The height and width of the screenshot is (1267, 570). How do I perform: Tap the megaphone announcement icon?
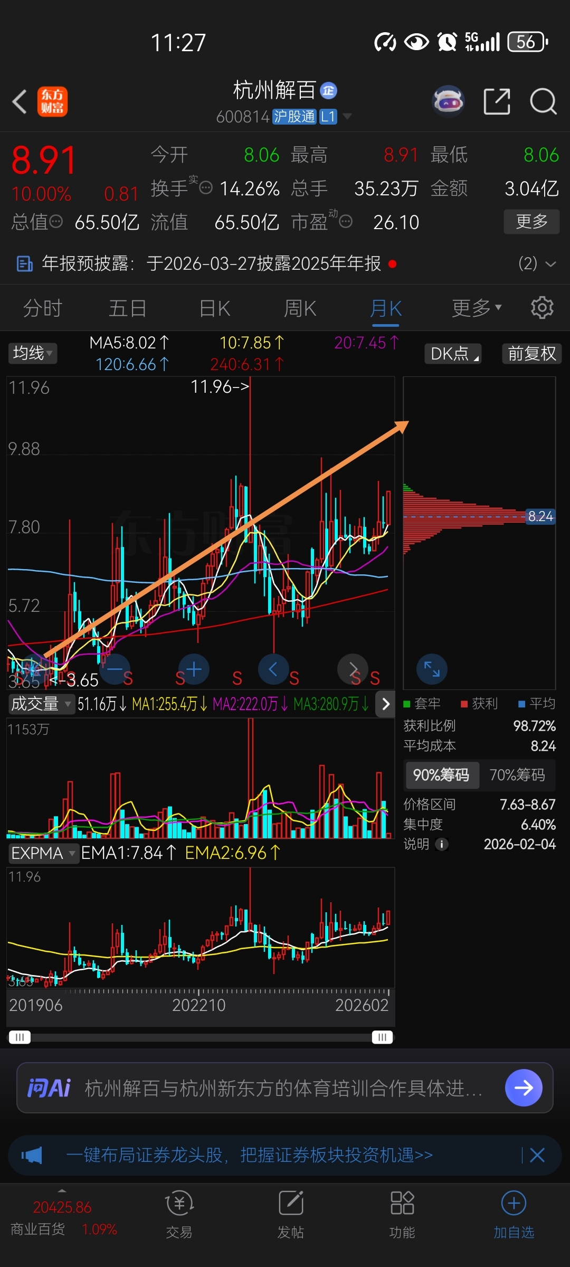tap(32, 1155)
